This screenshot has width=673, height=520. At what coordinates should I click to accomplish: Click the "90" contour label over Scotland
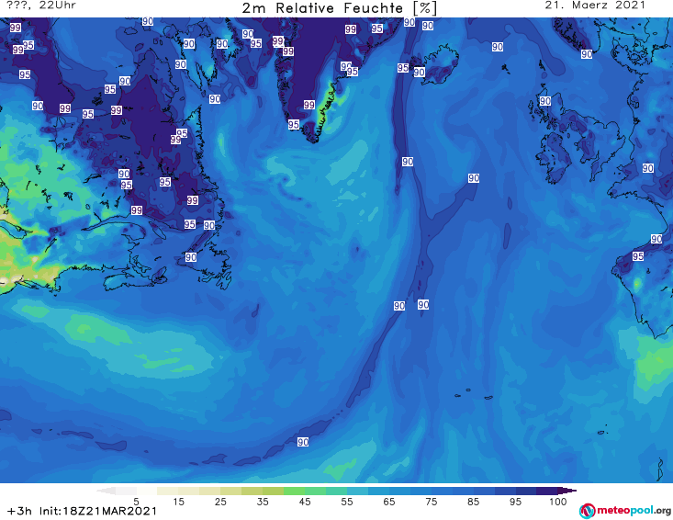[545, 101]
